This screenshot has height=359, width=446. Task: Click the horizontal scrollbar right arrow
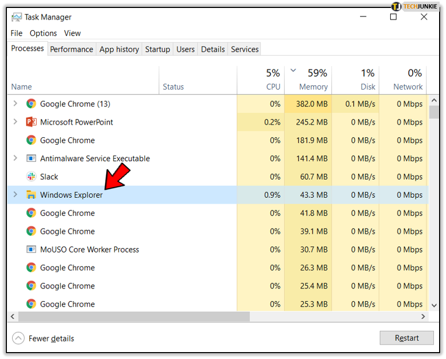pyautogui.click(x=423, y=317)
